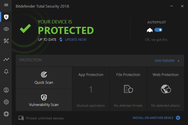
Task: Click the 'blocked application' label
Action: (91, 106)
